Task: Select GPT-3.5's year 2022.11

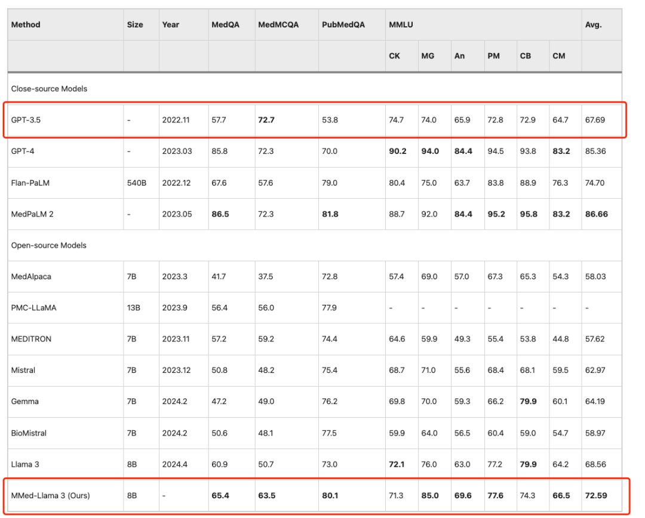Action: point(176,120)
